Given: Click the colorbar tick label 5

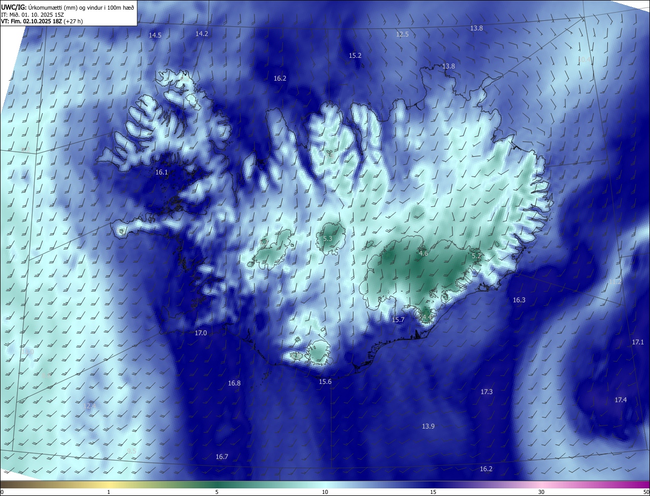Looking at the screenshot, I should (217, 492).
